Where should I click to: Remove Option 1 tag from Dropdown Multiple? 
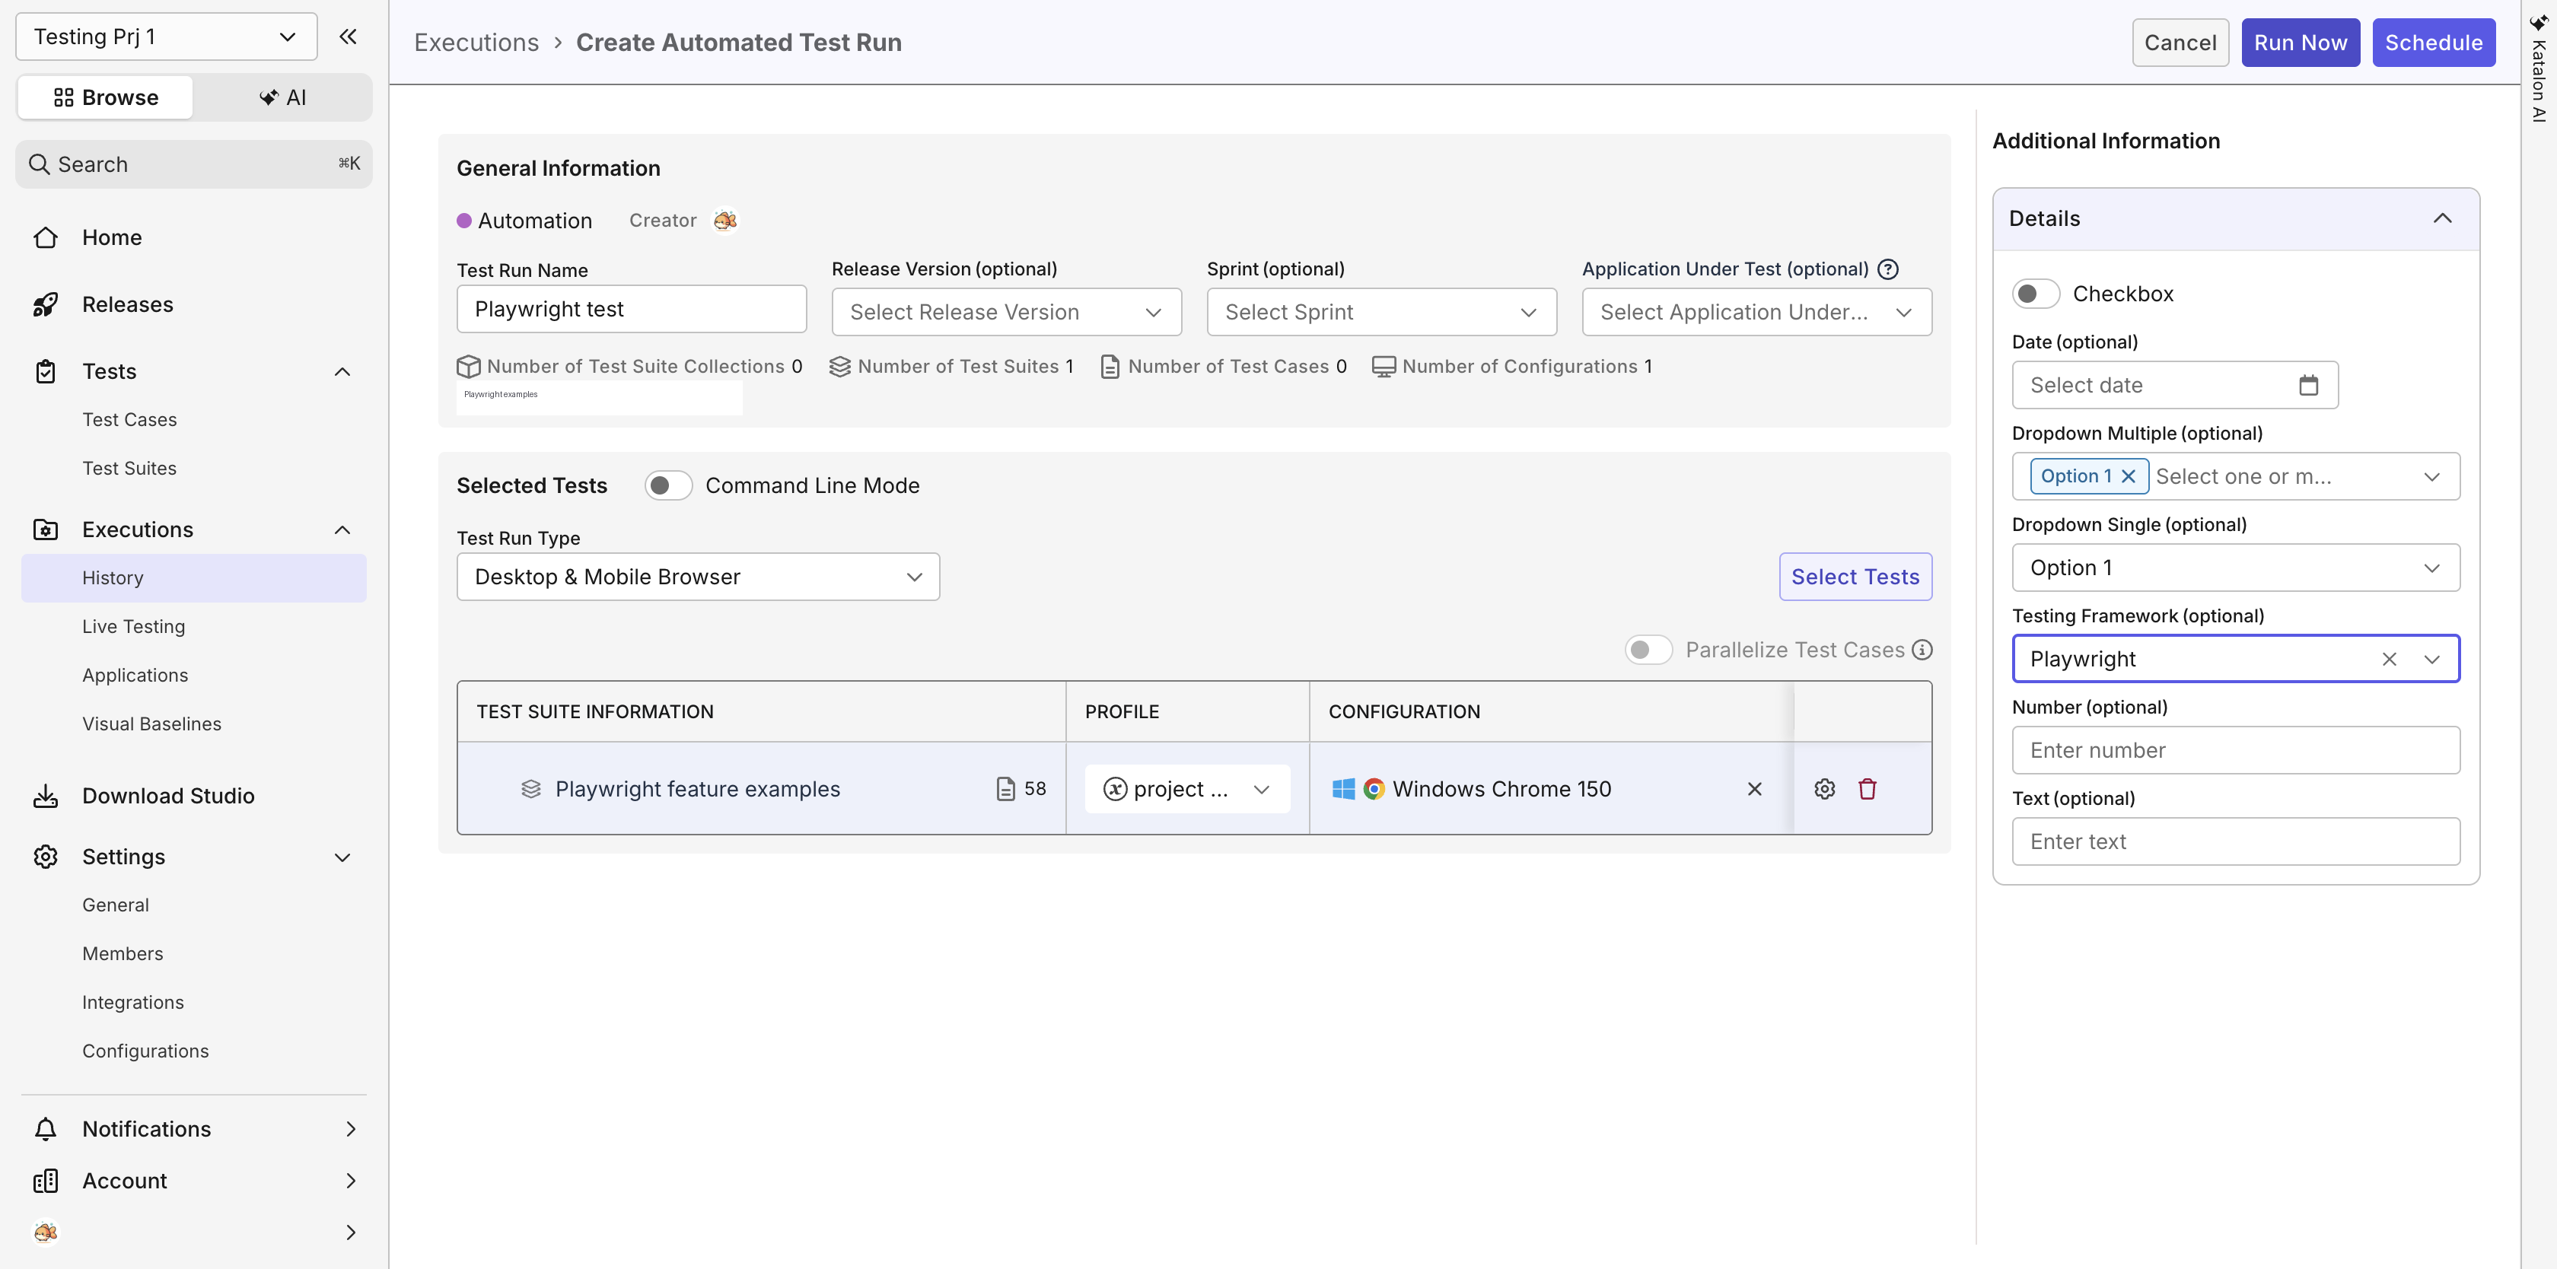[x=2129, y=476]
